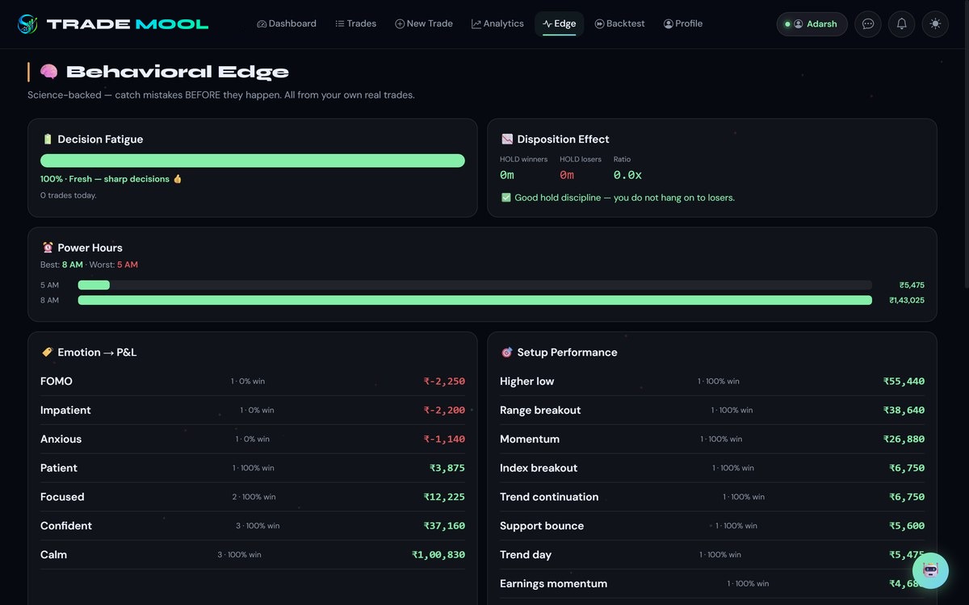Click the page vertical scrollbar

click(965, 145)
